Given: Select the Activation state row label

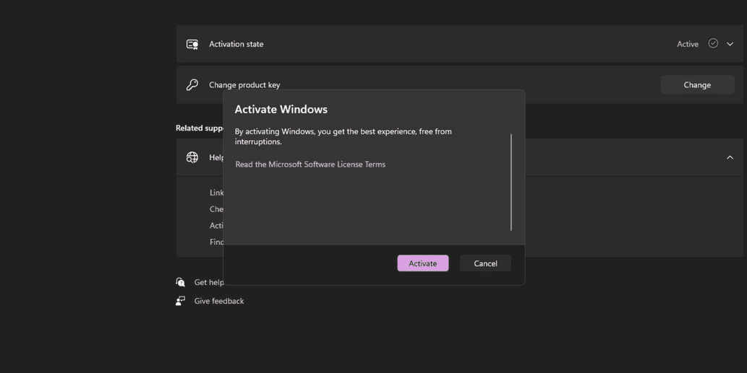Looking at the screenshot, I should [x=236, y=44].
